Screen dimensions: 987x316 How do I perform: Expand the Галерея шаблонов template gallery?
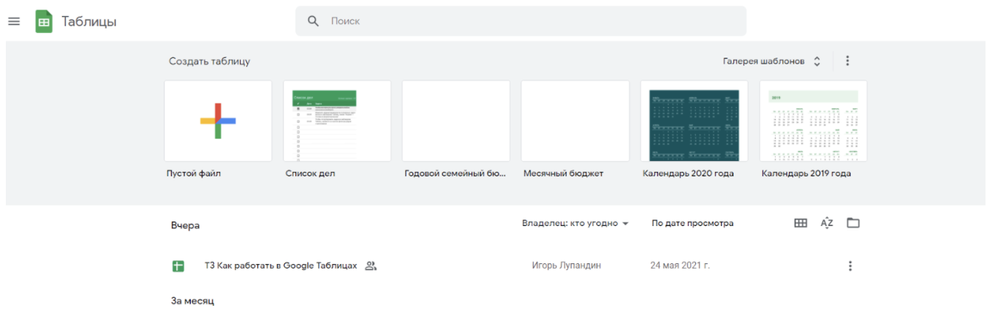coord(772,61)
